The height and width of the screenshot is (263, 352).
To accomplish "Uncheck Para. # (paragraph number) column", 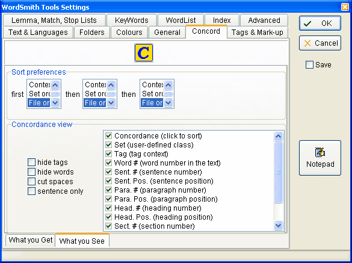I will 109,190.
